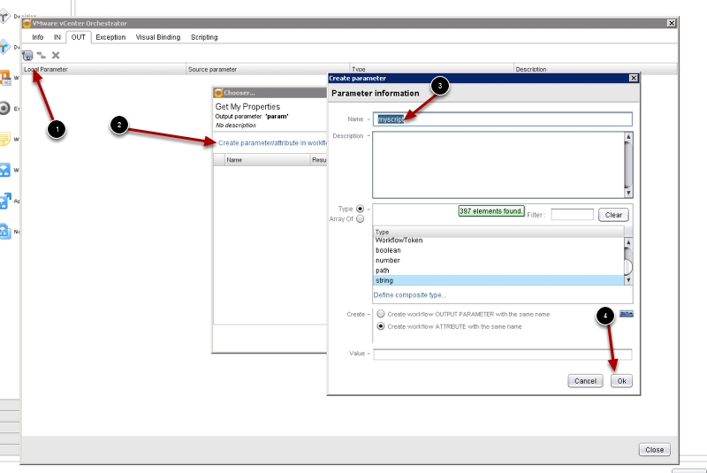Select boolean in the Type list
Viewport: 707px width, 473px height.
point(388,250)
